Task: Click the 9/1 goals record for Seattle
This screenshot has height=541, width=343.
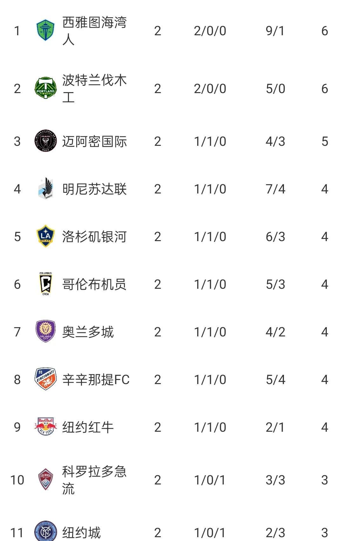Action: [x=275, y=31]
